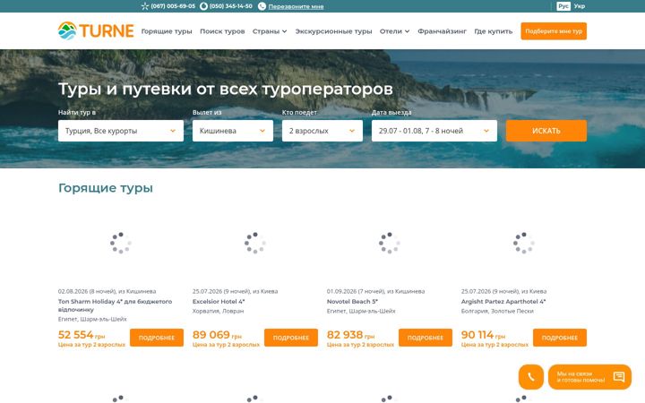Open the travelers dropdown 2 взрослых
The image size is (645, 403).
pos(322,131)
